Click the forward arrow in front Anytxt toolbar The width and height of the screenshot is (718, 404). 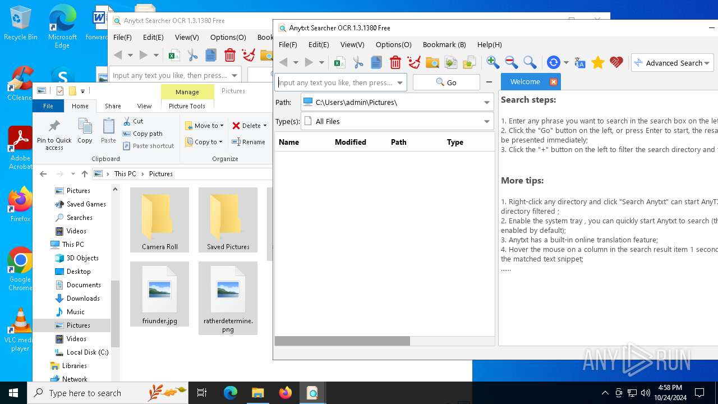[309, 62]
